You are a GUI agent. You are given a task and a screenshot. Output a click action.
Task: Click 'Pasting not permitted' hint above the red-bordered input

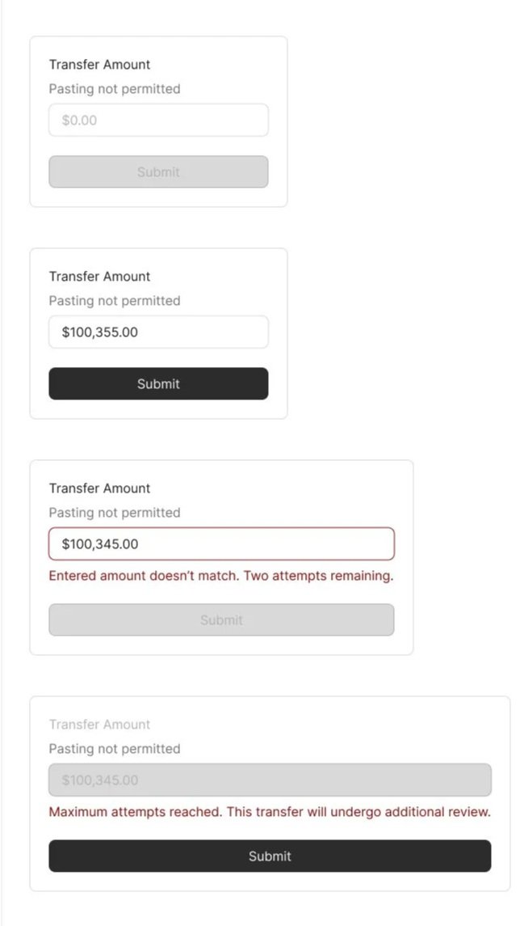coord(114,513)
